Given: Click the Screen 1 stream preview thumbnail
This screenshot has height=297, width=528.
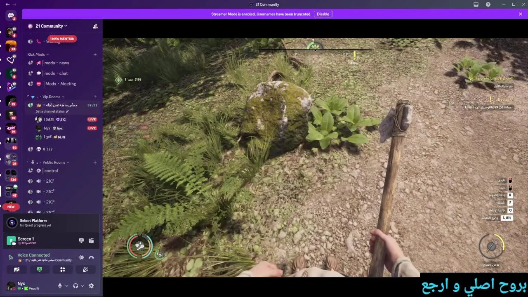Looking at the screenshot, I should coord(11,240).
